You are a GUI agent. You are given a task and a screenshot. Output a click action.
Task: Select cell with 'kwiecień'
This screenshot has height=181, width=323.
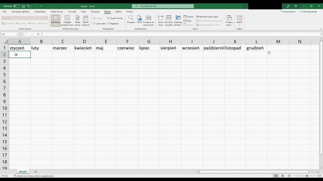click(84, 48)
